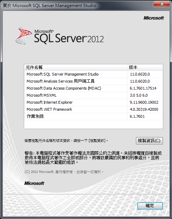This screenshot has width=172, height=219.
Task: Click the dialog title bar text
Action: (x=49, y=6)
